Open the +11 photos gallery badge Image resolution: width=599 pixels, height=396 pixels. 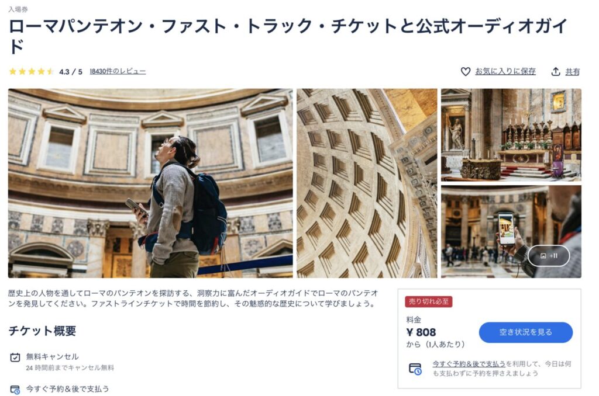[x=549, y=256]
